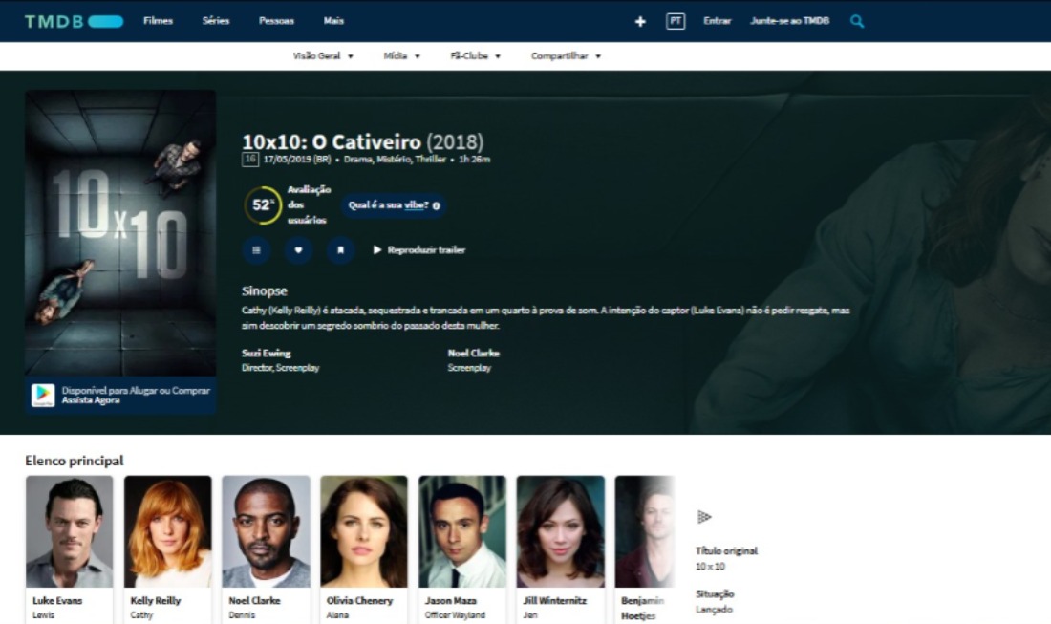The image size is (1051, 624).
Task: Add movie to a list icon
Action: point(256,250)
